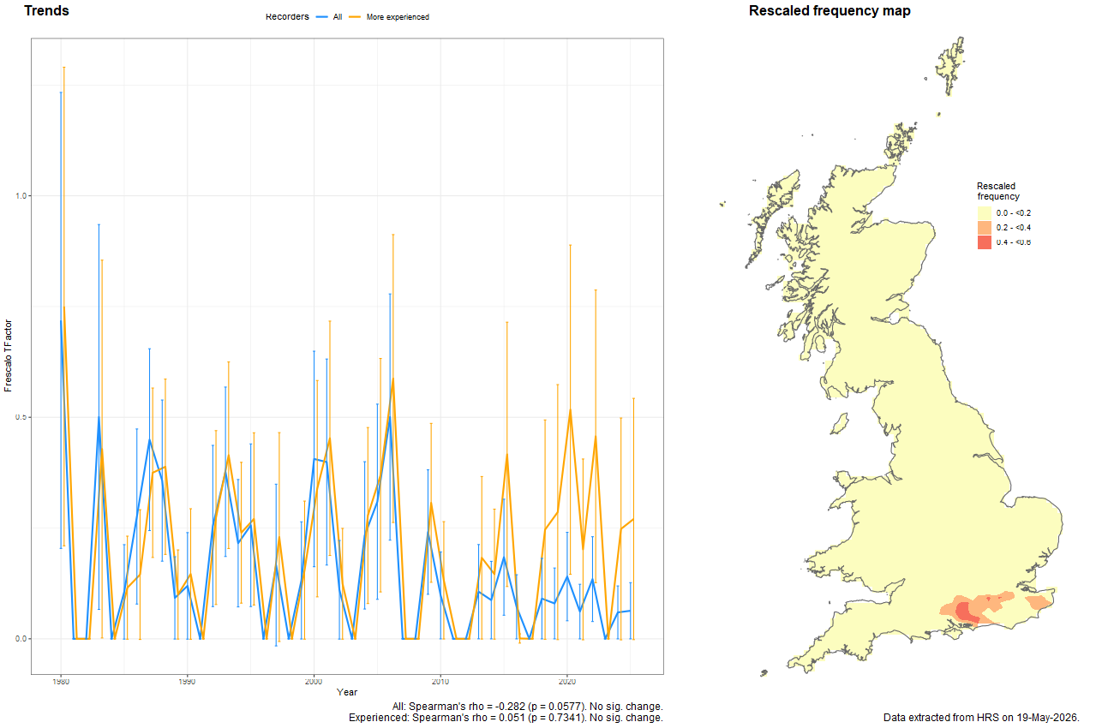Viewport: 1114px width, 728px height.
Task: Click the 'Trends' chart title
Action: 47,11
